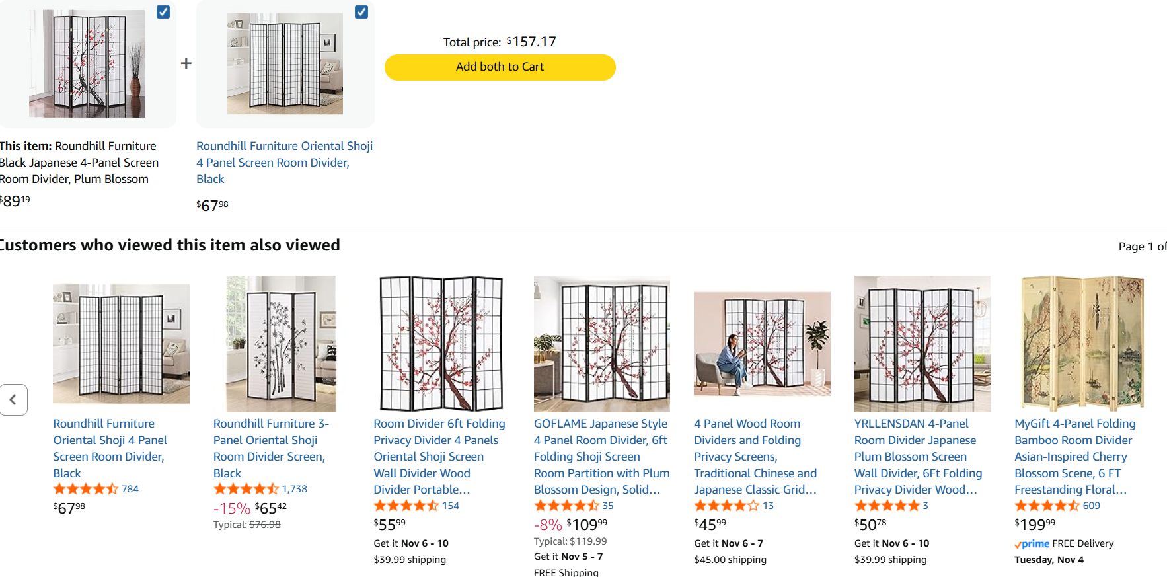Open star rating with 1,738 reviews
Viewport: 1167px width, 577px height.
click(x=246, y=489)
